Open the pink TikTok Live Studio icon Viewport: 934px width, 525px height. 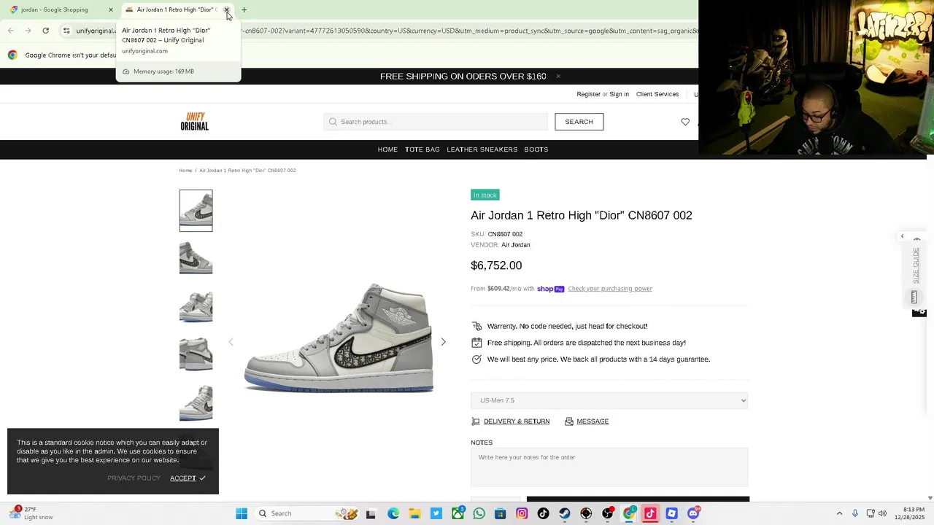click(650, 513)
